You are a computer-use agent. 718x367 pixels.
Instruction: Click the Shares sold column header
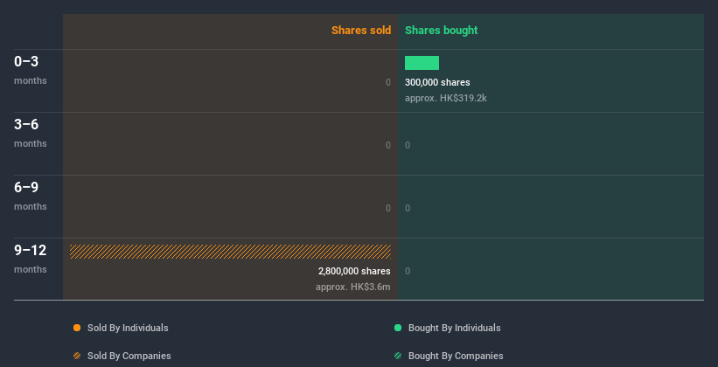tap(361, 31)
